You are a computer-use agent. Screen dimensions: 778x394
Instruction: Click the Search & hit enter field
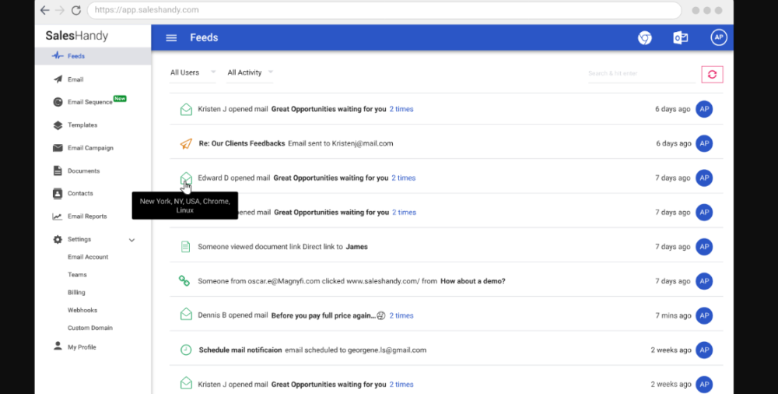640,73
